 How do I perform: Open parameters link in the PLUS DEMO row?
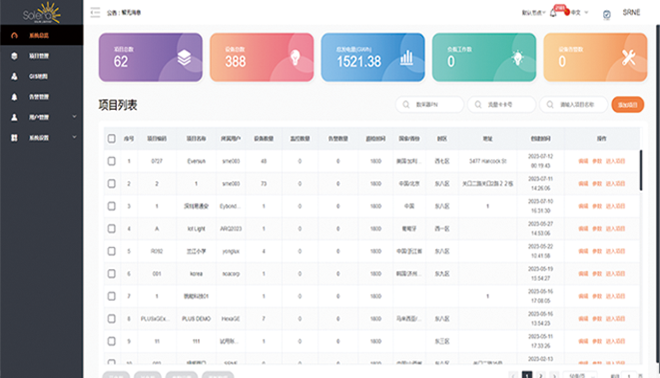tap(597, 319)
